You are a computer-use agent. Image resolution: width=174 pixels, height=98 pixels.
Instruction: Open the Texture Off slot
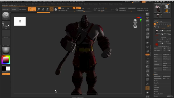[x=6, y=42]
